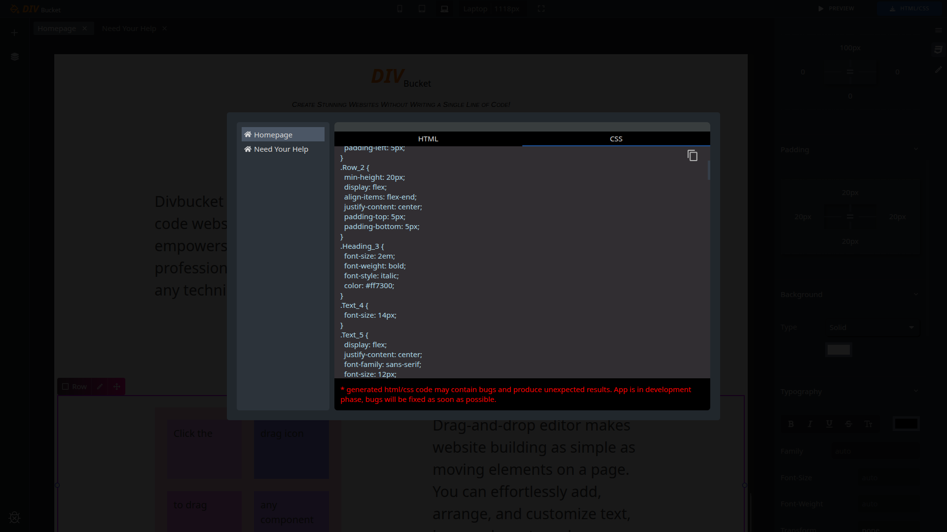The width and height of the screenshot is (947, 532).
Task: Collapse the Background section
Action: [916, 295]
